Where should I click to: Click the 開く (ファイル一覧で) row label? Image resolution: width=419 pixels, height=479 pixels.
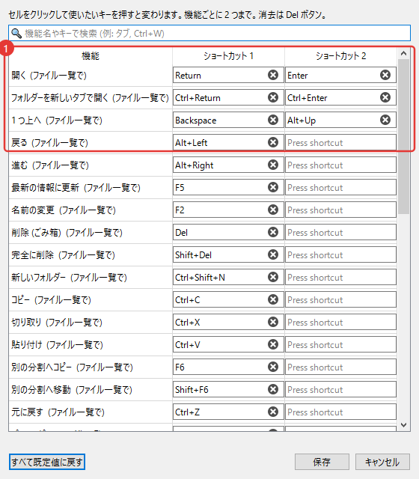[x=49, y=75]
